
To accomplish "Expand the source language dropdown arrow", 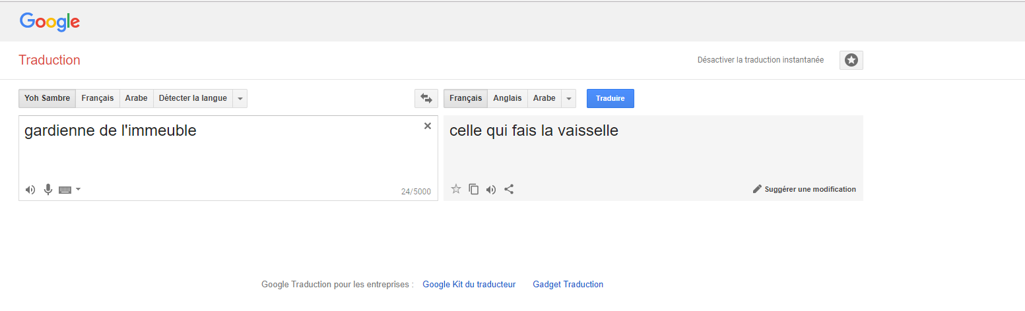I will click(x=240, y=98).
